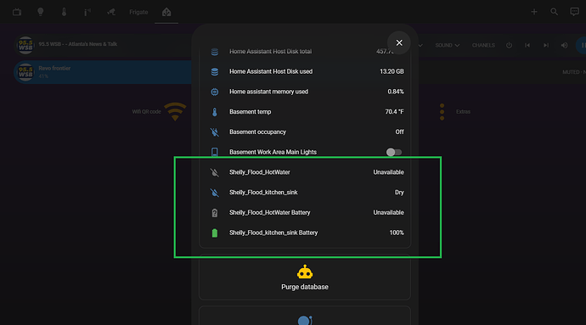Click the Basement temp thermometer icon
Viewport: 586px width, 325px height.
215,112
